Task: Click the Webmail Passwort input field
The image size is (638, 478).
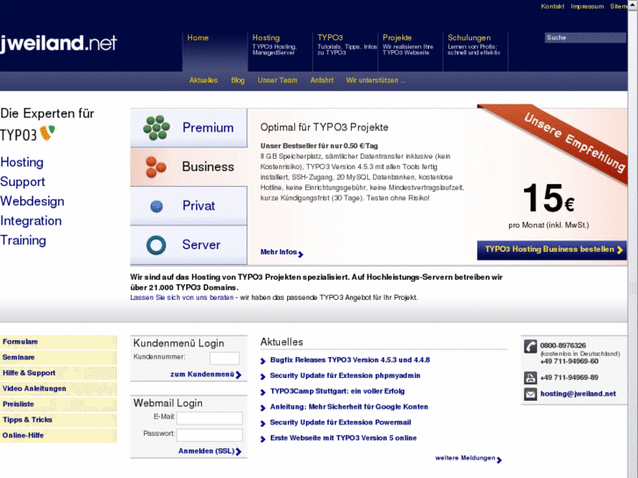Action: click(x=210, y=435)
